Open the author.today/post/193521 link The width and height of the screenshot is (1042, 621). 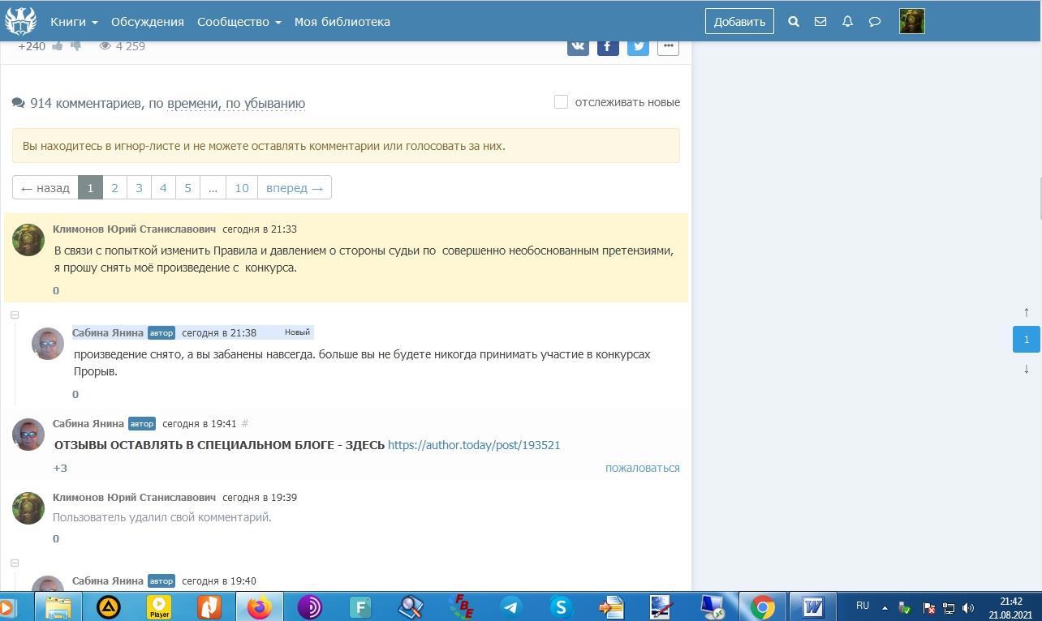(474, 445)
